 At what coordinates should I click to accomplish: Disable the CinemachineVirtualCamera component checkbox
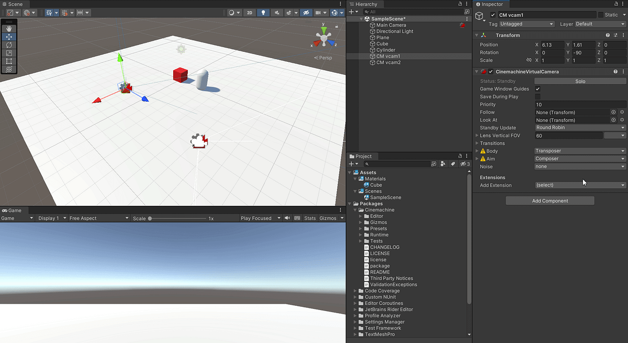pyautogui.click(x=491, y=72)
